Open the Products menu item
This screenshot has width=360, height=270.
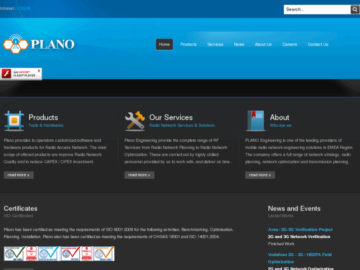pyautogui.click(x=189, y=45)
